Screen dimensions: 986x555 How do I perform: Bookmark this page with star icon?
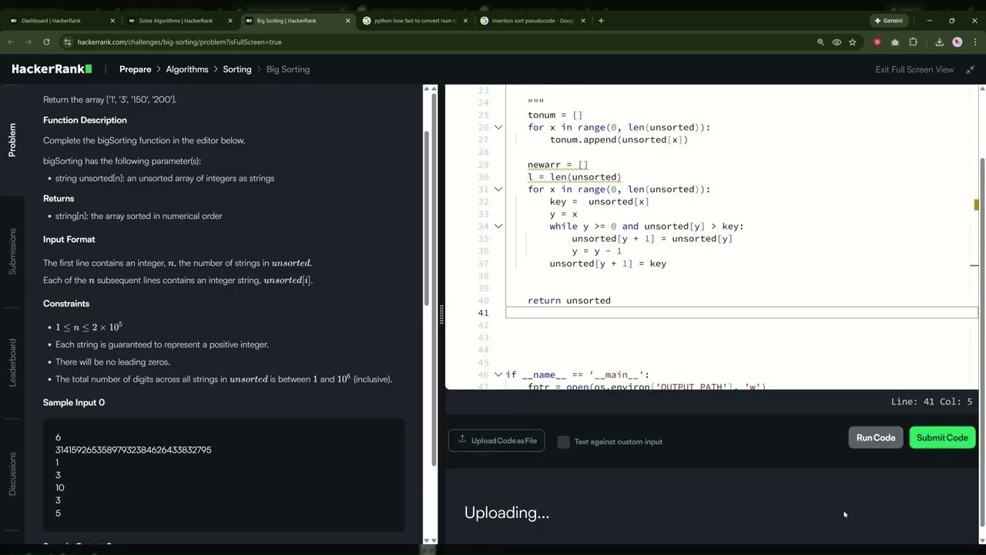tap(852, 42)
